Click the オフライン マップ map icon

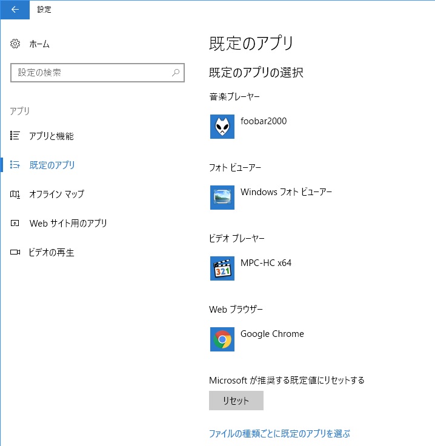[15, 195]
